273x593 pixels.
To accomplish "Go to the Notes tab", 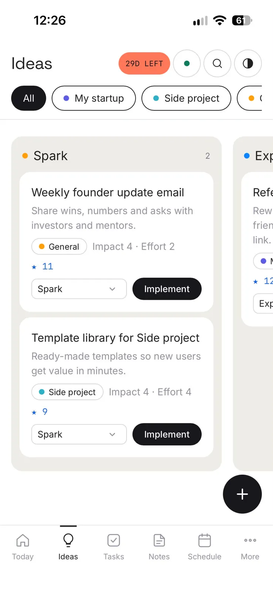I will [x=159, y=547].
